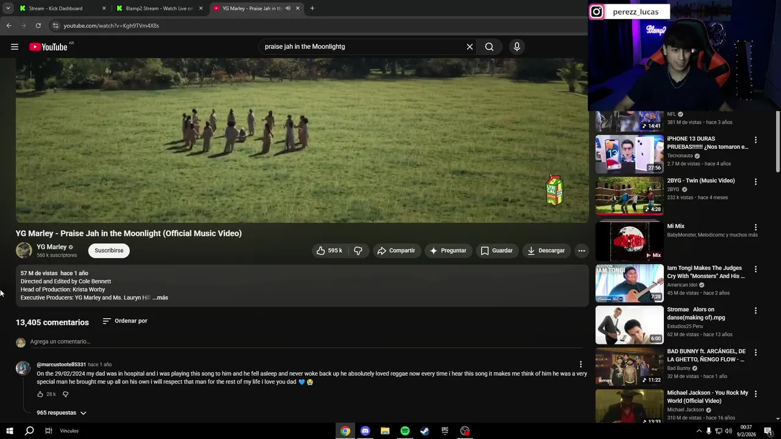Click Descargar download button
Image resolution: width=781 pixels, height=439 pixels.
[546, 251]
